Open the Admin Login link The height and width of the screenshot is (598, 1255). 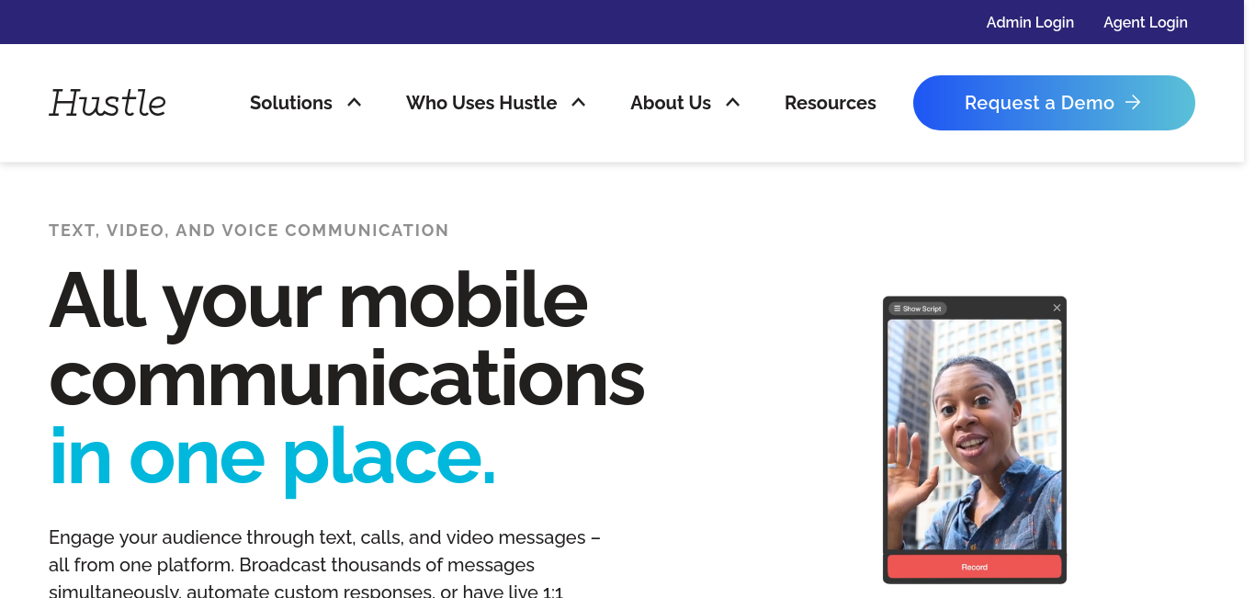pyautogui.click(x=1030, y=22)
